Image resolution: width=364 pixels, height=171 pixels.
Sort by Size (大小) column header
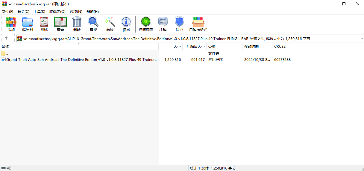click(x=170, y=47)
